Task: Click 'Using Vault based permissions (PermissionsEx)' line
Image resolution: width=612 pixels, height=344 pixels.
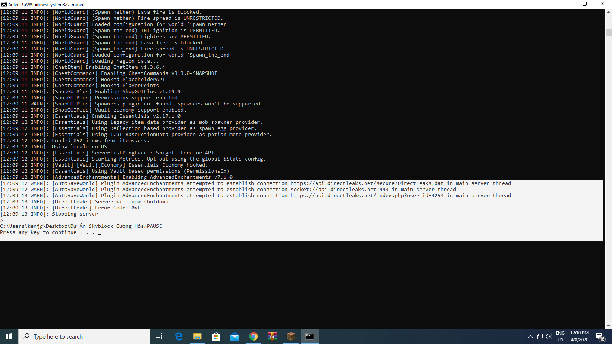Action: 115,171
